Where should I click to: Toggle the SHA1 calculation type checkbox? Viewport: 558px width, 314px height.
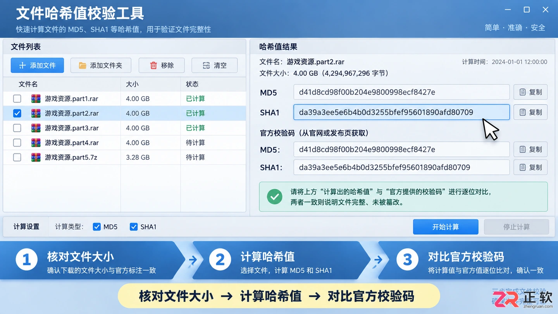pyautogui.click(x=134, y=227)
